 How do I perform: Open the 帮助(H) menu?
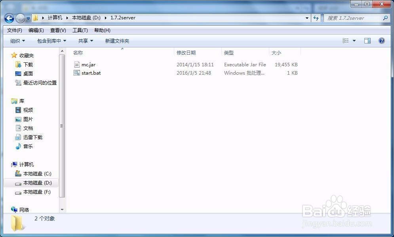pyautogui.click(x=102, y=30)
